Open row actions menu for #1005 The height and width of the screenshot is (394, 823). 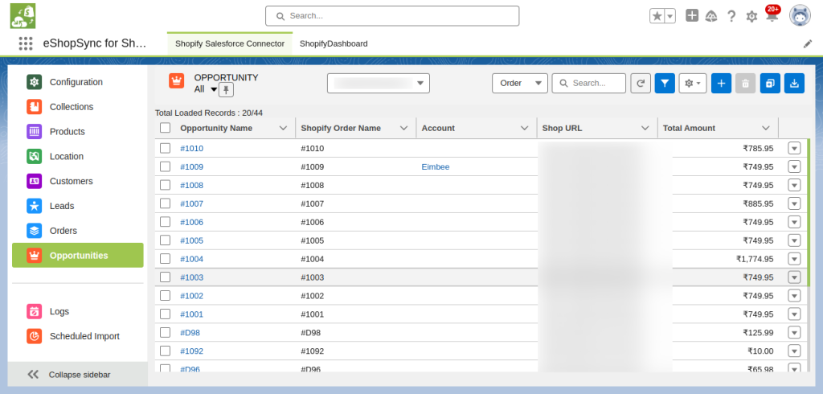pos(794,240)
